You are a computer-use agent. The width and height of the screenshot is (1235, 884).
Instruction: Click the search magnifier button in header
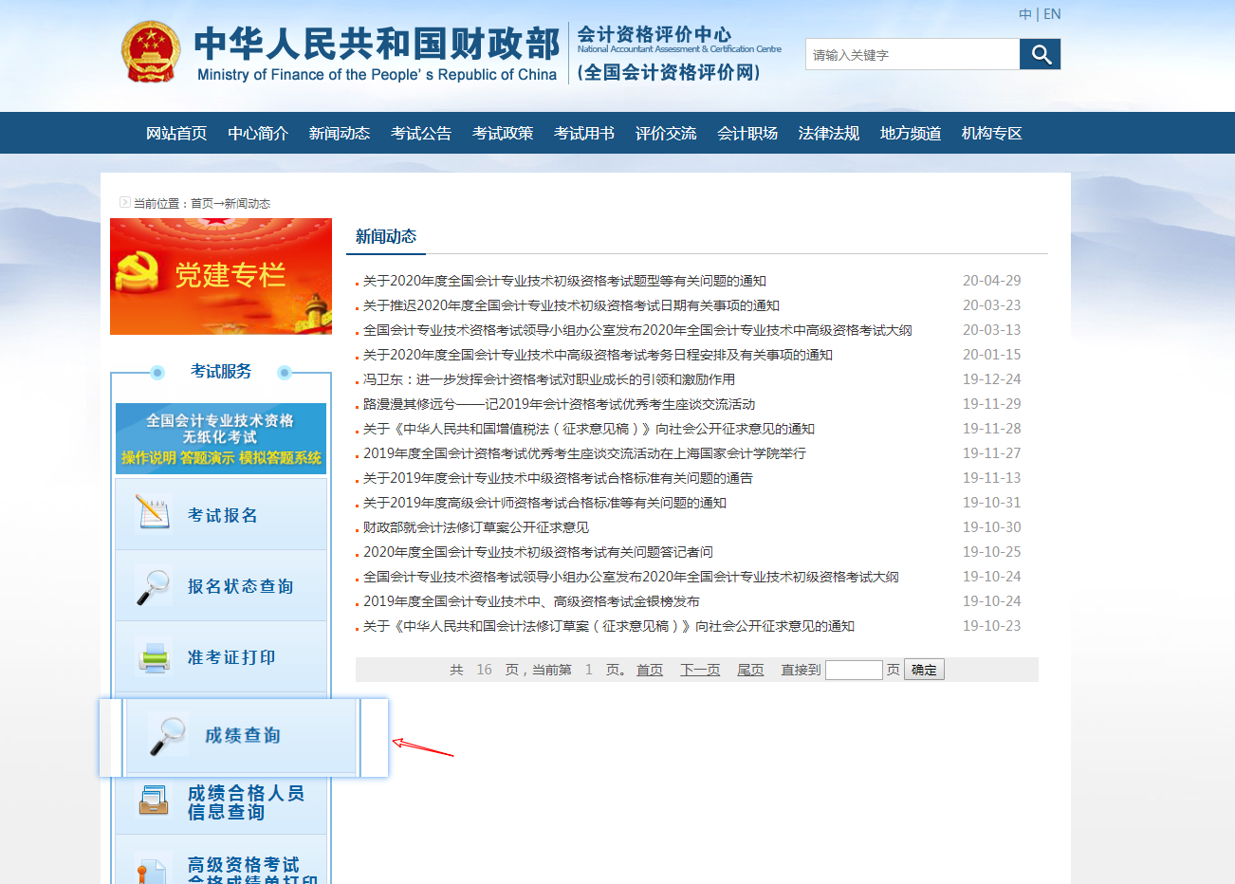(x=1040, y=54)
